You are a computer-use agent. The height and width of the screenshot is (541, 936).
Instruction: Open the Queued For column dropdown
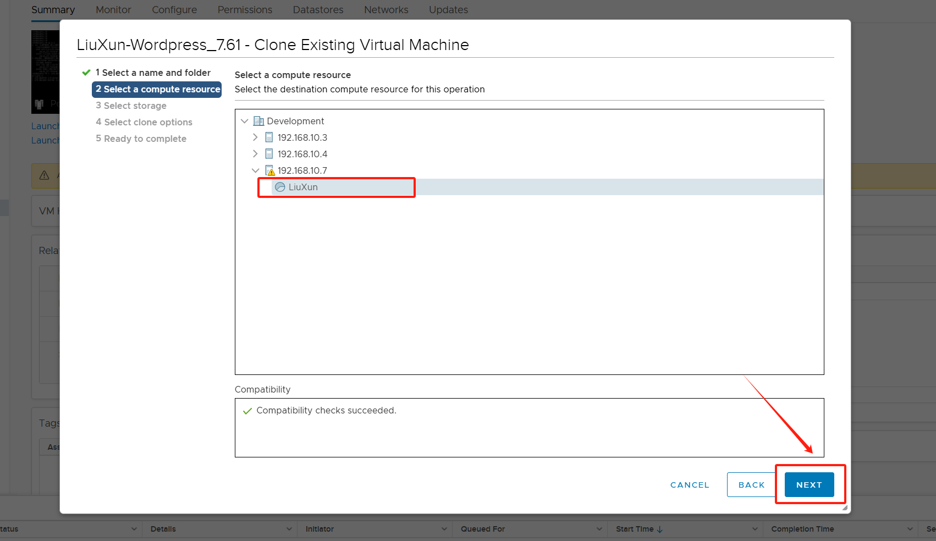tap(599, 529)
